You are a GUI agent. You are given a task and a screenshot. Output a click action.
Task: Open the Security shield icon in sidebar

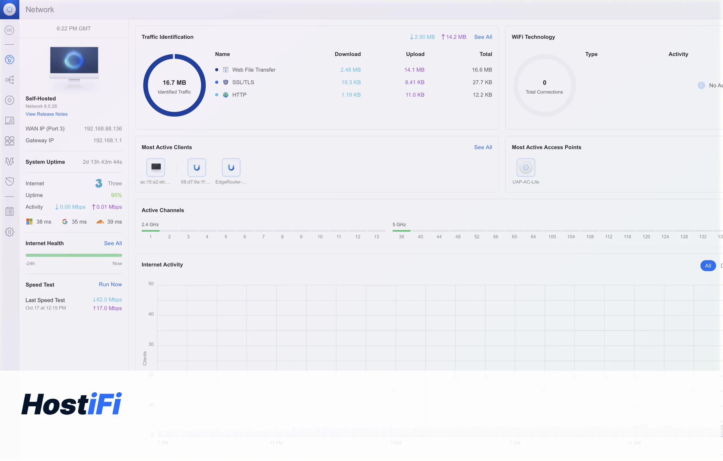pos(10,181)
